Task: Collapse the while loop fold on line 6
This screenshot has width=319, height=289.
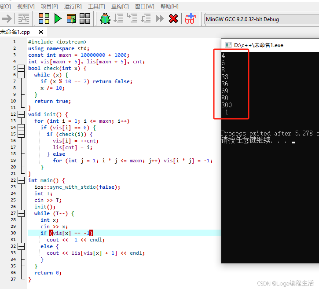Action: [x=21, y=75]
